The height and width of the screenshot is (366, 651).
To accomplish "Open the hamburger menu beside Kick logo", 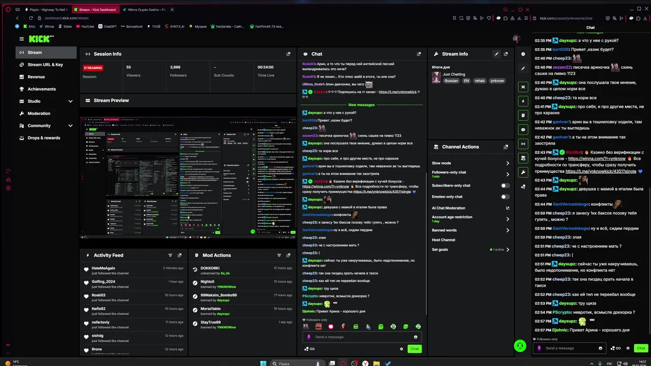I will pos(21,39).
